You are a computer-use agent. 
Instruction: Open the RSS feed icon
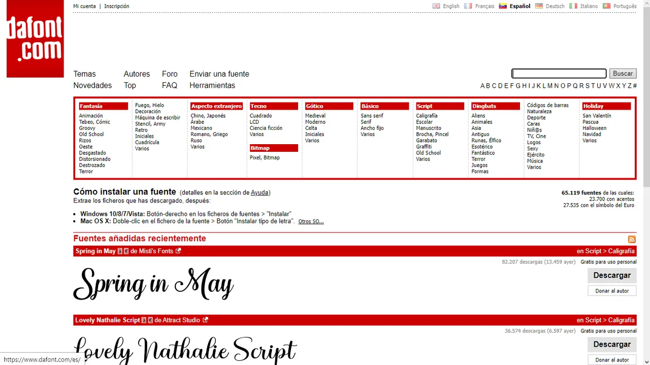click(632, 239)
